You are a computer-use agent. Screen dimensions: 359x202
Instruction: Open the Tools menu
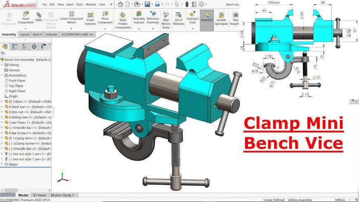[80, 5]
